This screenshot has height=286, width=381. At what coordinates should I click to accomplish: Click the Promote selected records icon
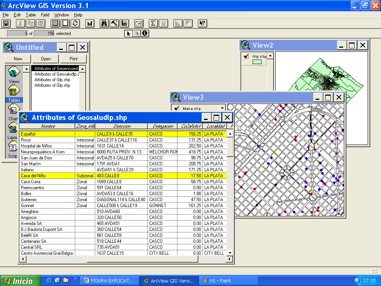(124, 23)
